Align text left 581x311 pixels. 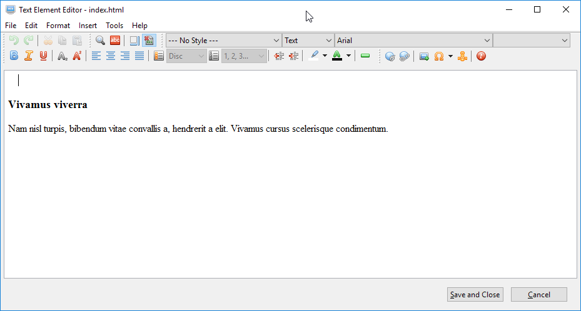[96, 56]
